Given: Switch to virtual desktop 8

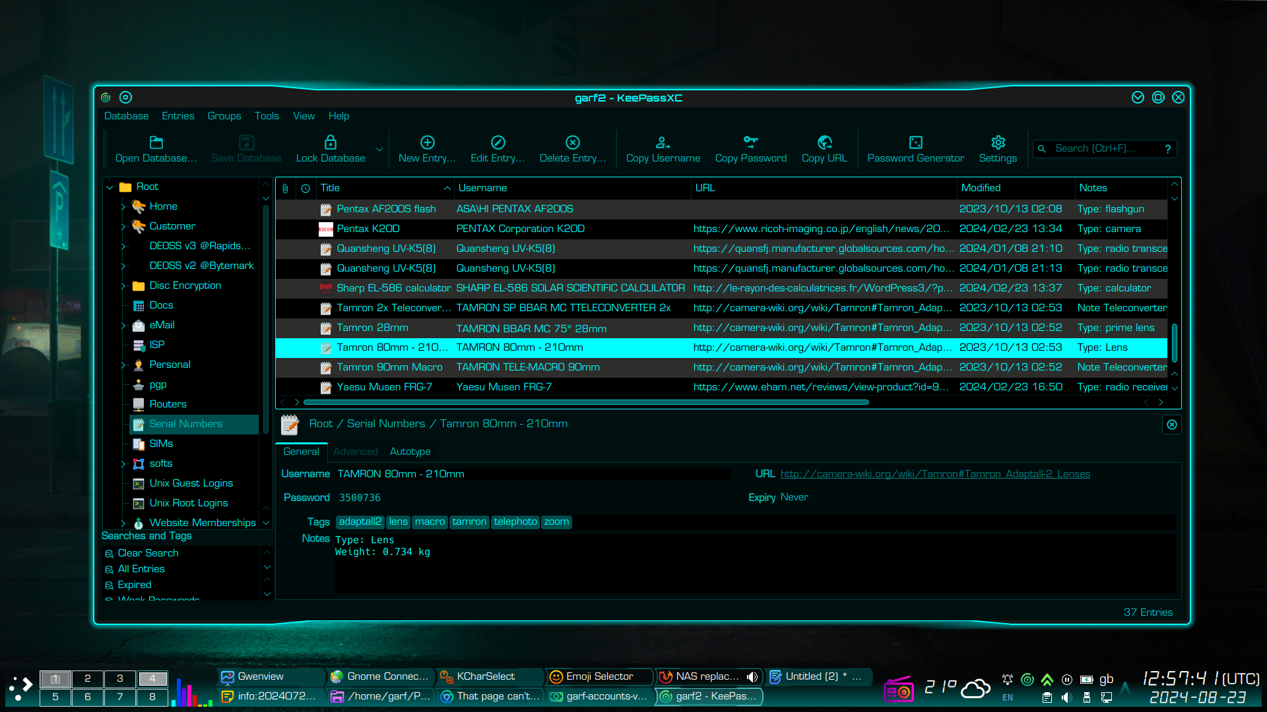Looking at the screenshot, I should (x=152, y=697).
